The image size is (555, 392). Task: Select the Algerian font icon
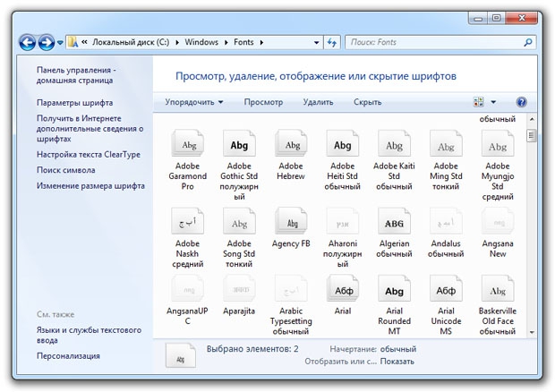(x=393, y=222)
